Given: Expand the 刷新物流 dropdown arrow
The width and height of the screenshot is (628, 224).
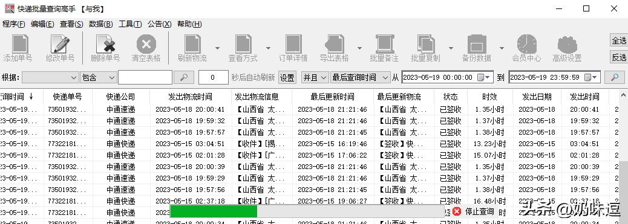Looking at the screenshot, I should [217, 48].
